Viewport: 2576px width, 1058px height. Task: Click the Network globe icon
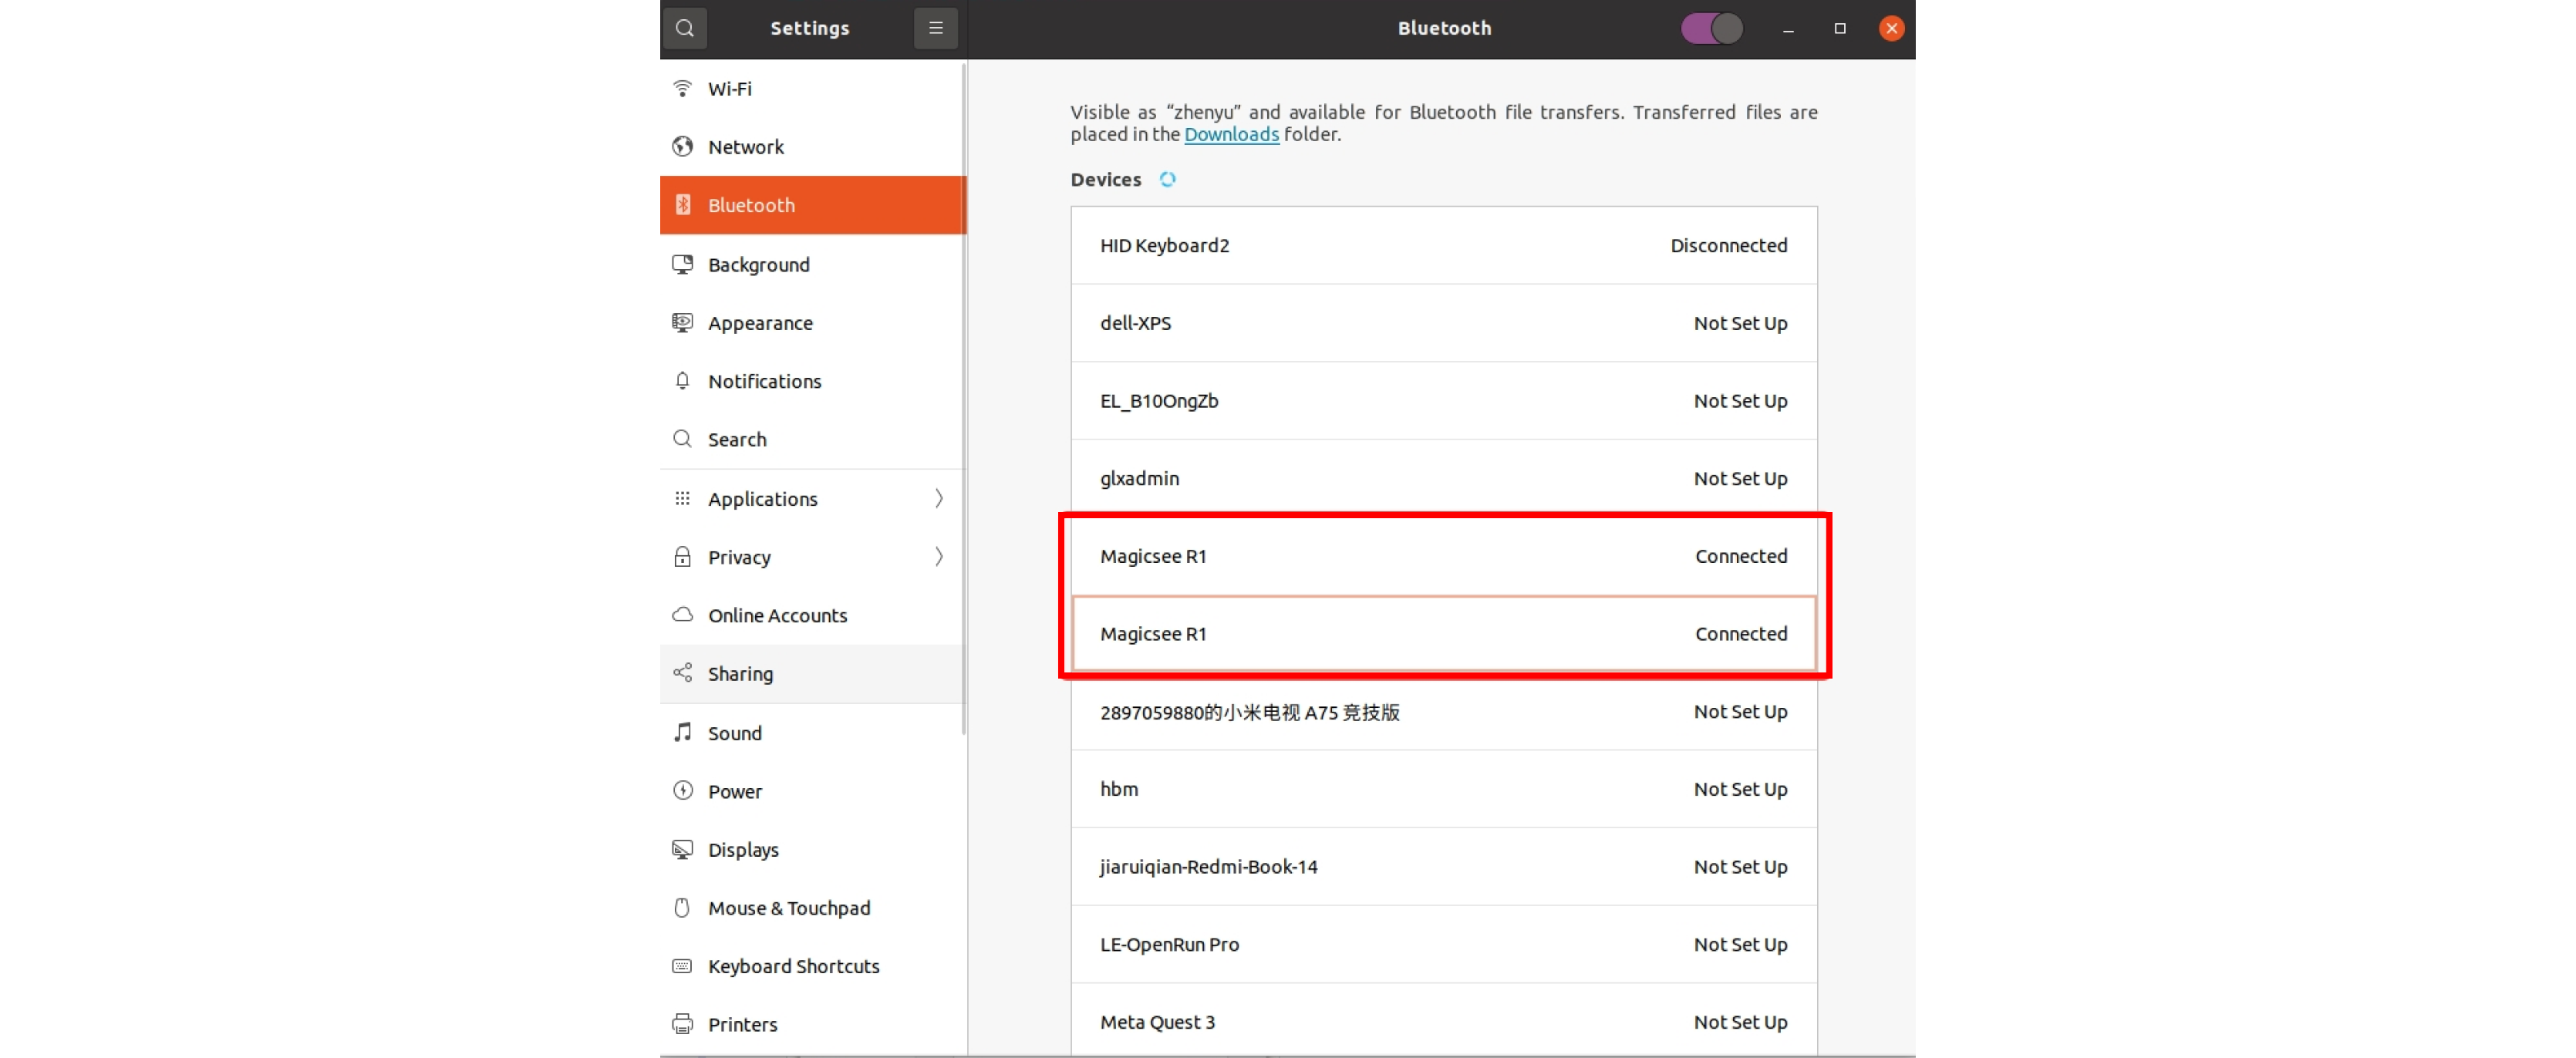pyautogui.click(x=682, y=147)
